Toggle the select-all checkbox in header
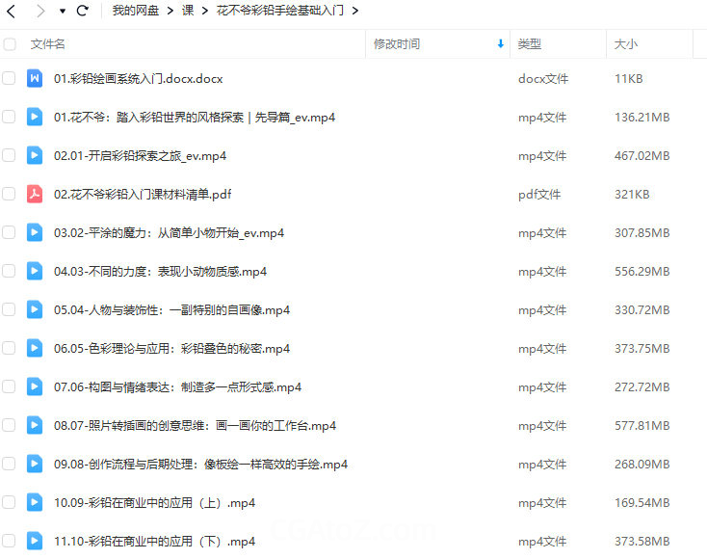707x559 pixels. pos(10,44)
